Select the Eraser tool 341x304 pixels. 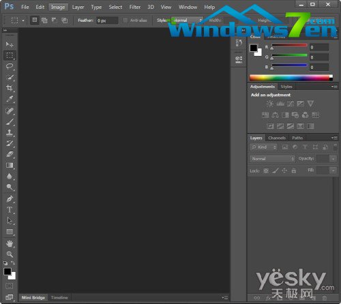click(x=10, y=154)
